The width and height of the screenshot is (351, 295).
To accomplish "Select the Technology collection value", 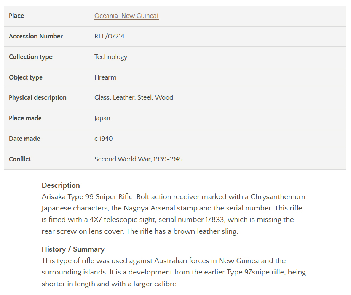I will pos(111,57).
